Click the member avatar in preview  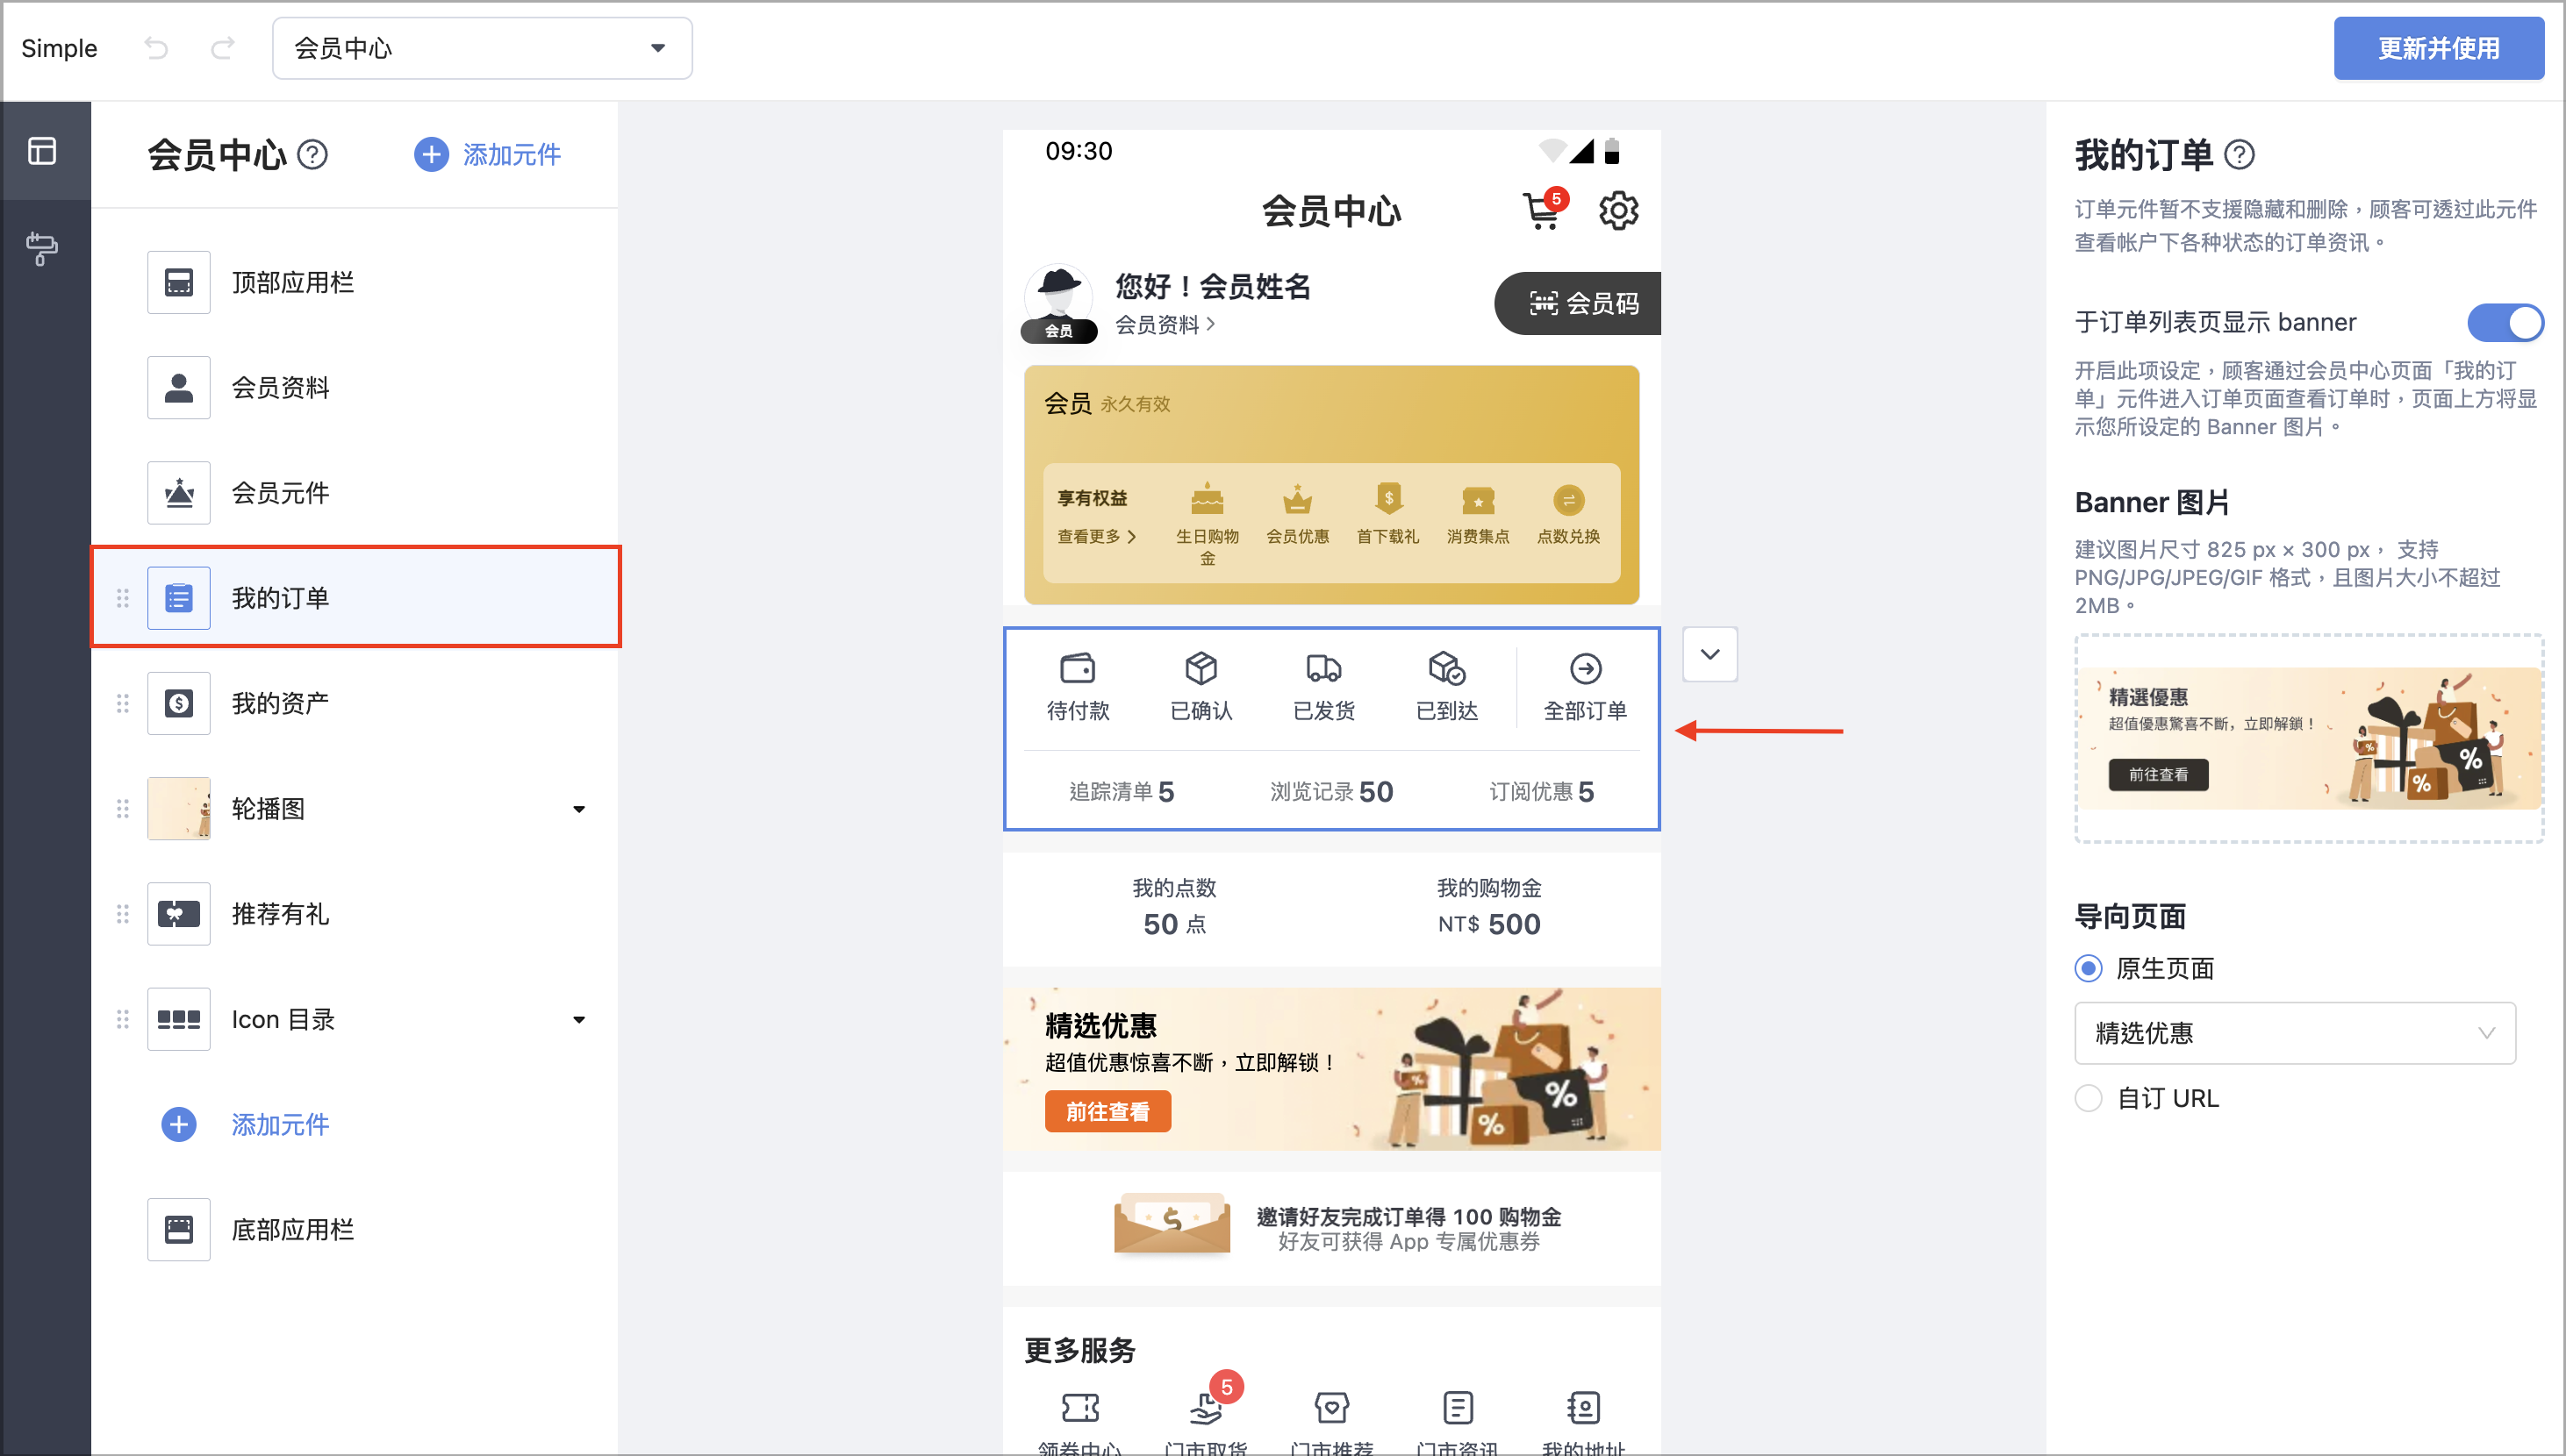point(1058,303)
